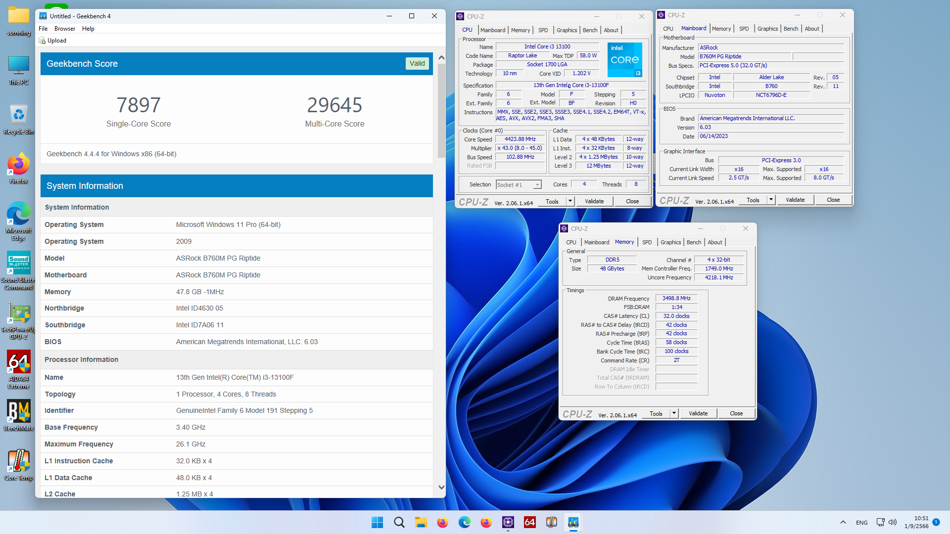Open File Explorer from the taskbar
Image resolution: width=950 pixels, height=534 pixels.
(421, 522)
